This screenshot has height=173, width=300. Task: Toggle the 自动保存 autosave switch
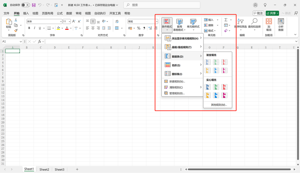pyautogui.click(x=25, y=5)
